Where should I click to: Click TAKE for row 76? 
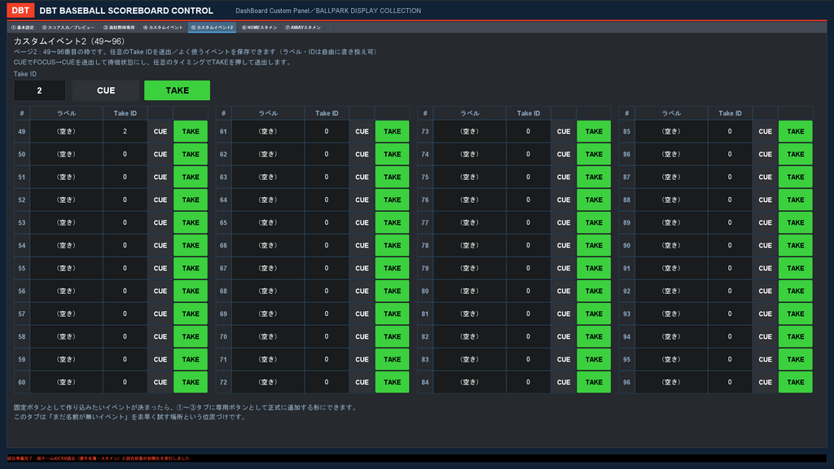tap(594, 200)
